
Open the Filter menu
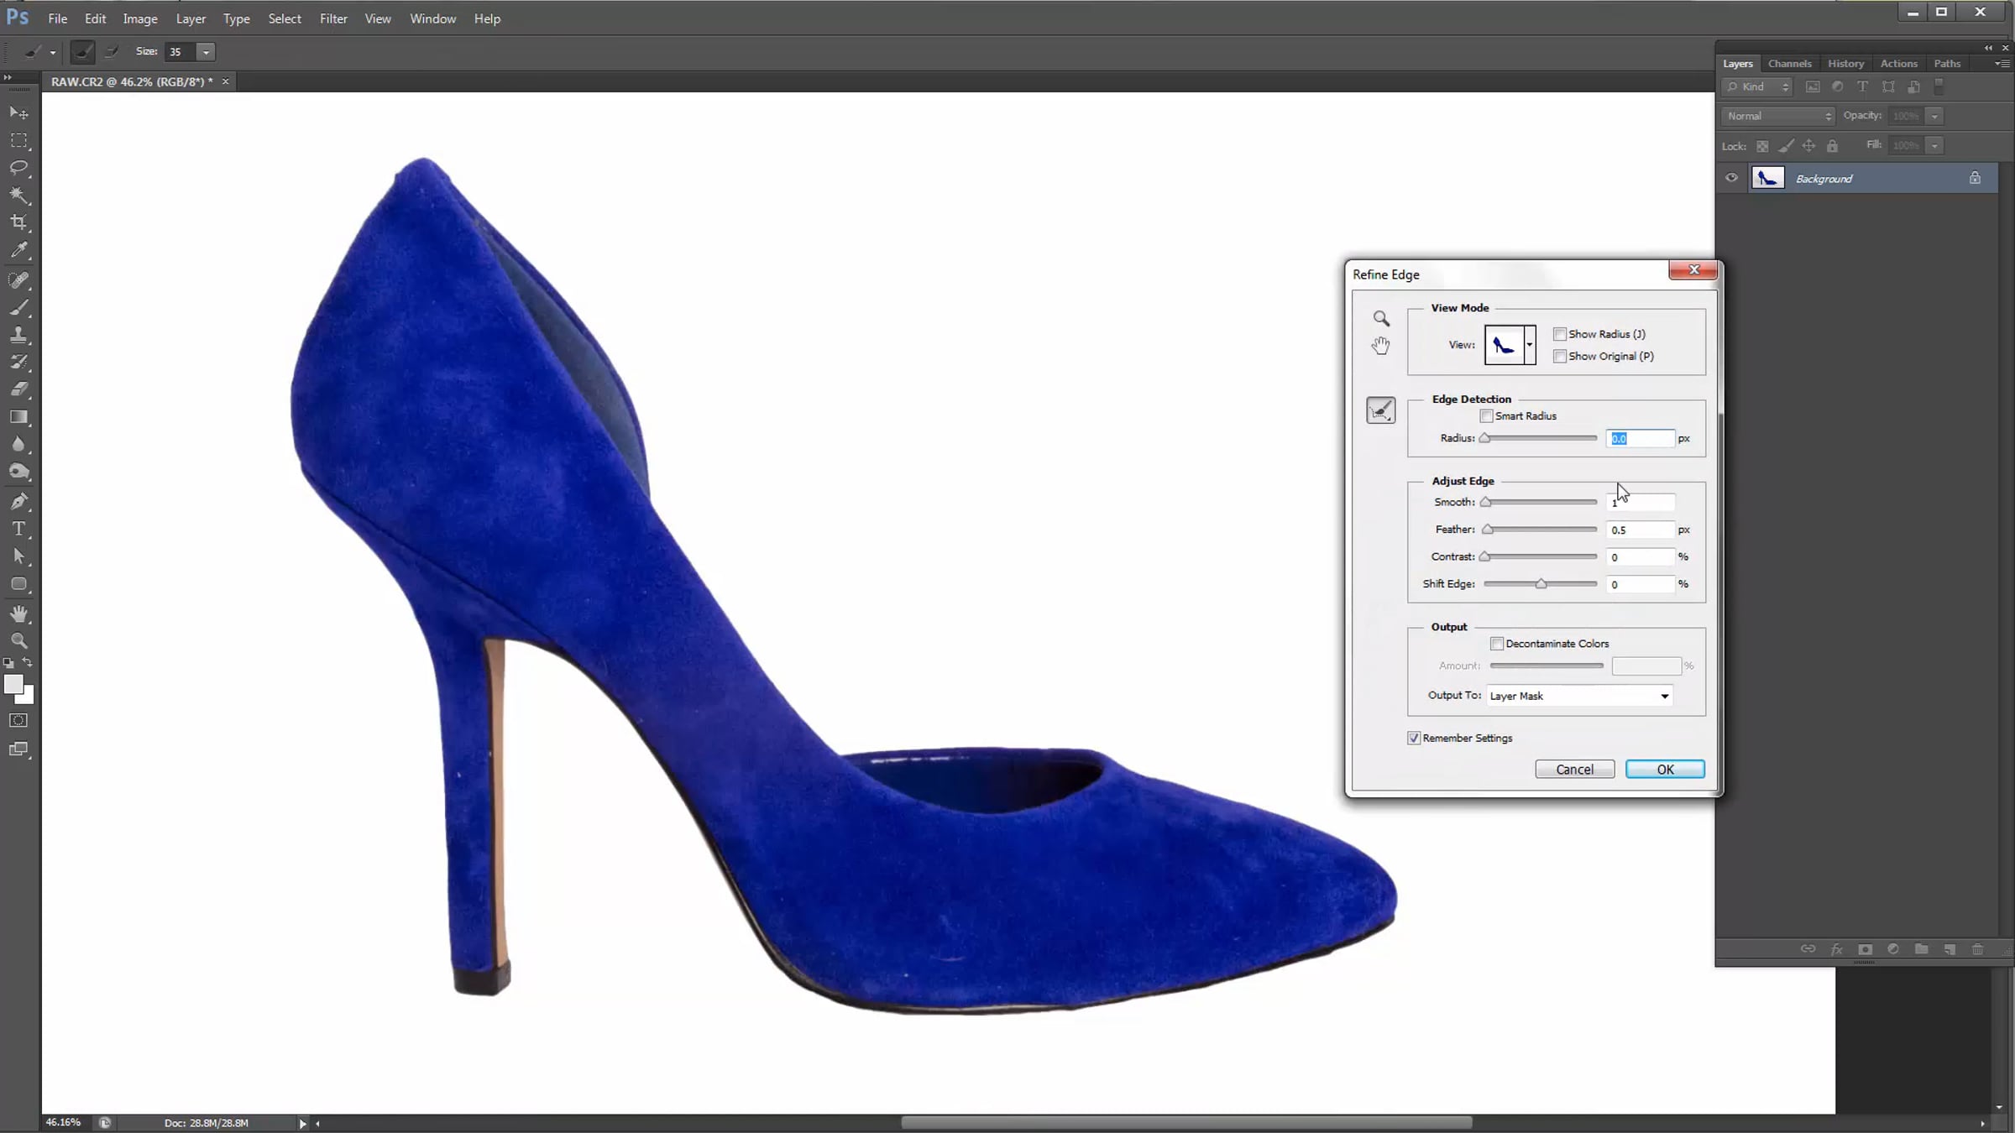click(333, 18)
